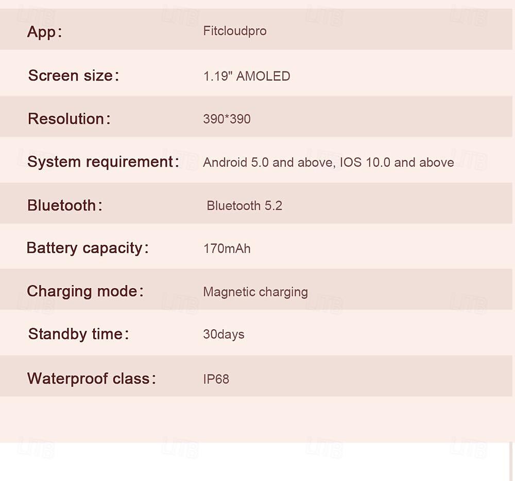The height and width of the screenshot is (481, 515).
Task: Click the IOS 10.0 and above text
Action: tap(397, 163)
